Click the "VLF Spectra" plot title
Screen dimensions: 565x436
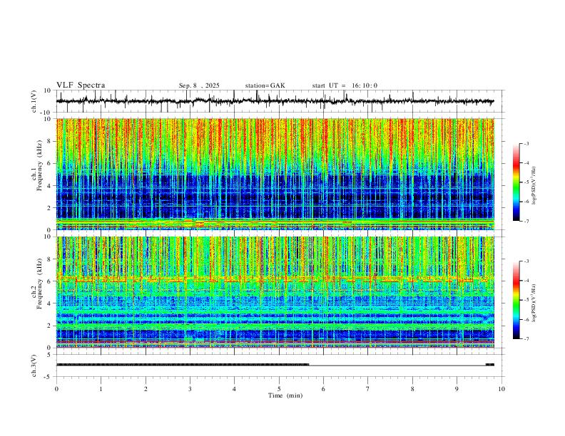pos(81,85)
